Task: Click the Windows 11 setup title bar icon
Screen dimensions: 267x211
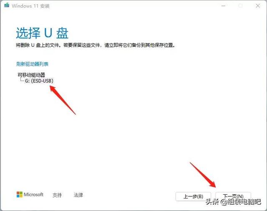Action: (7, 5)
